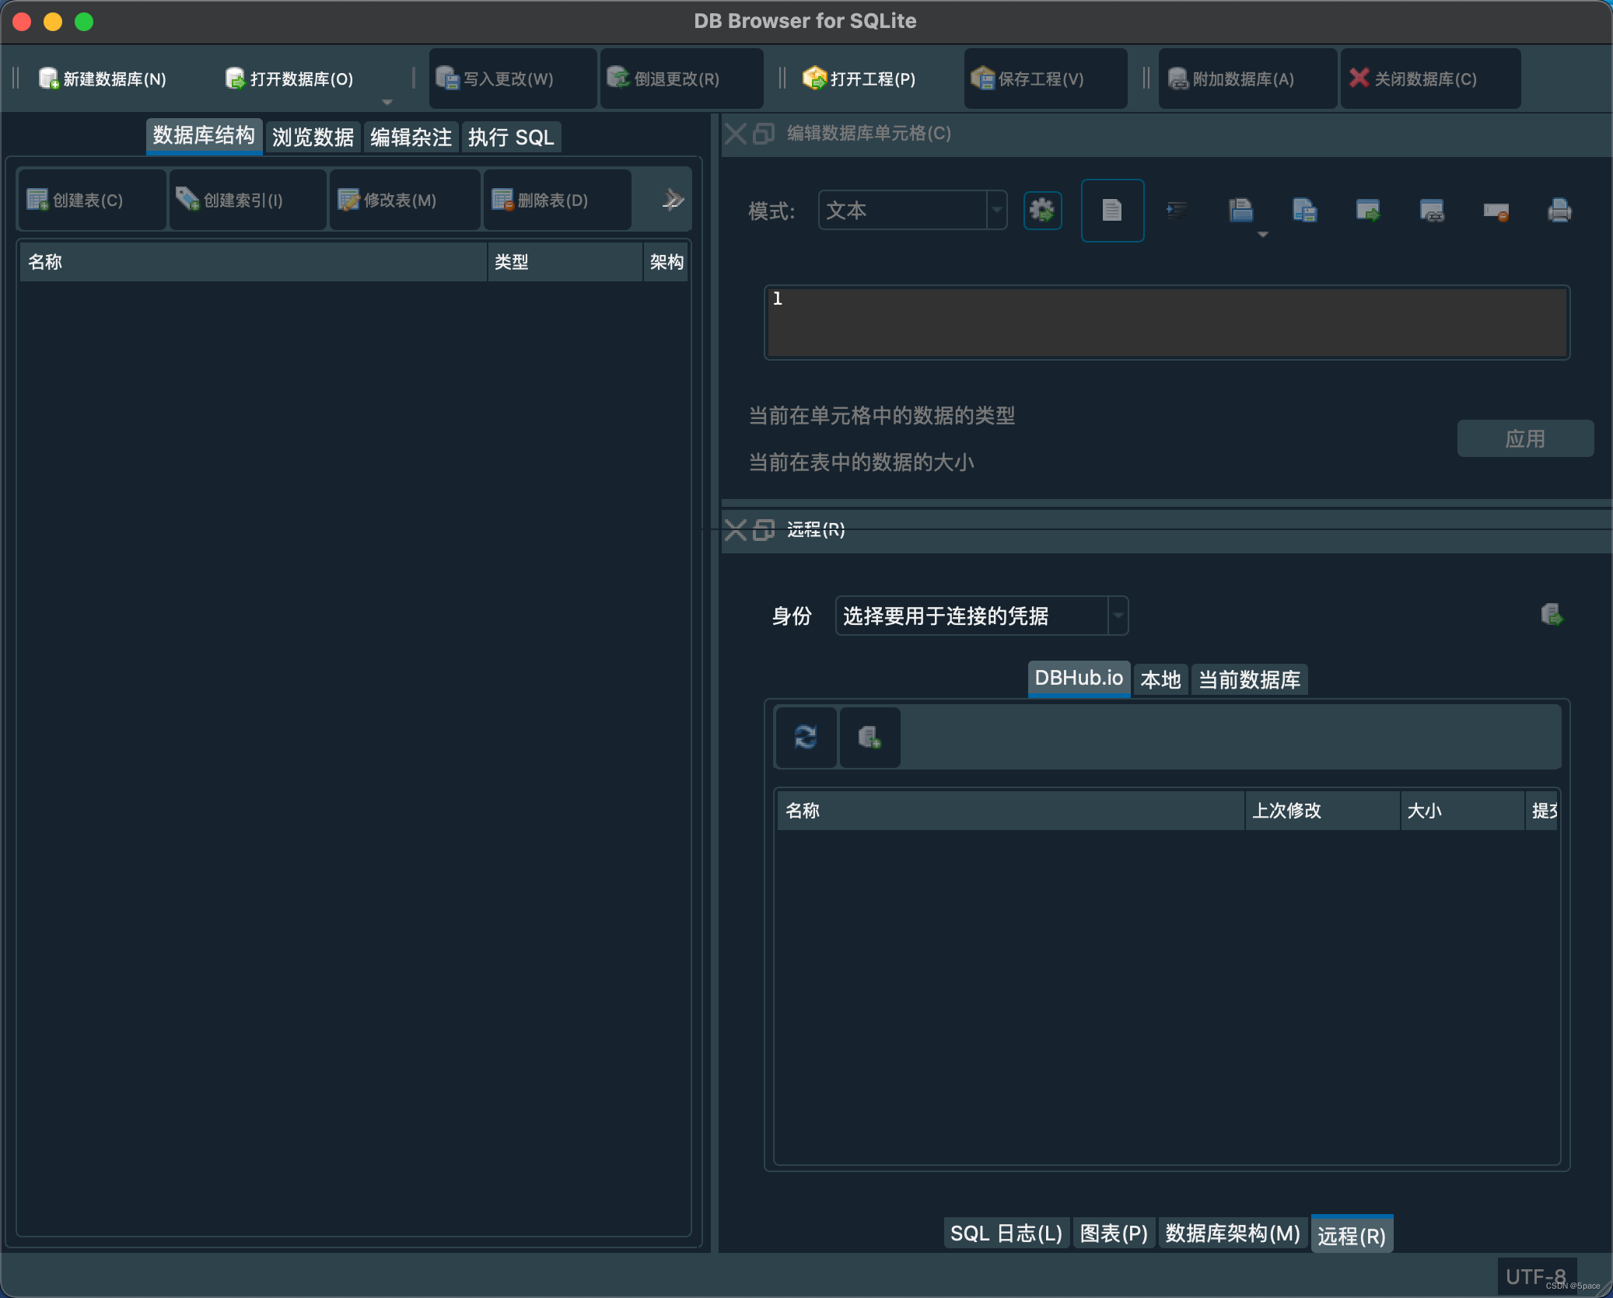Click 关闭数据库(C) close database
Screen dimensions: 1613x1298
[1430, 79]
